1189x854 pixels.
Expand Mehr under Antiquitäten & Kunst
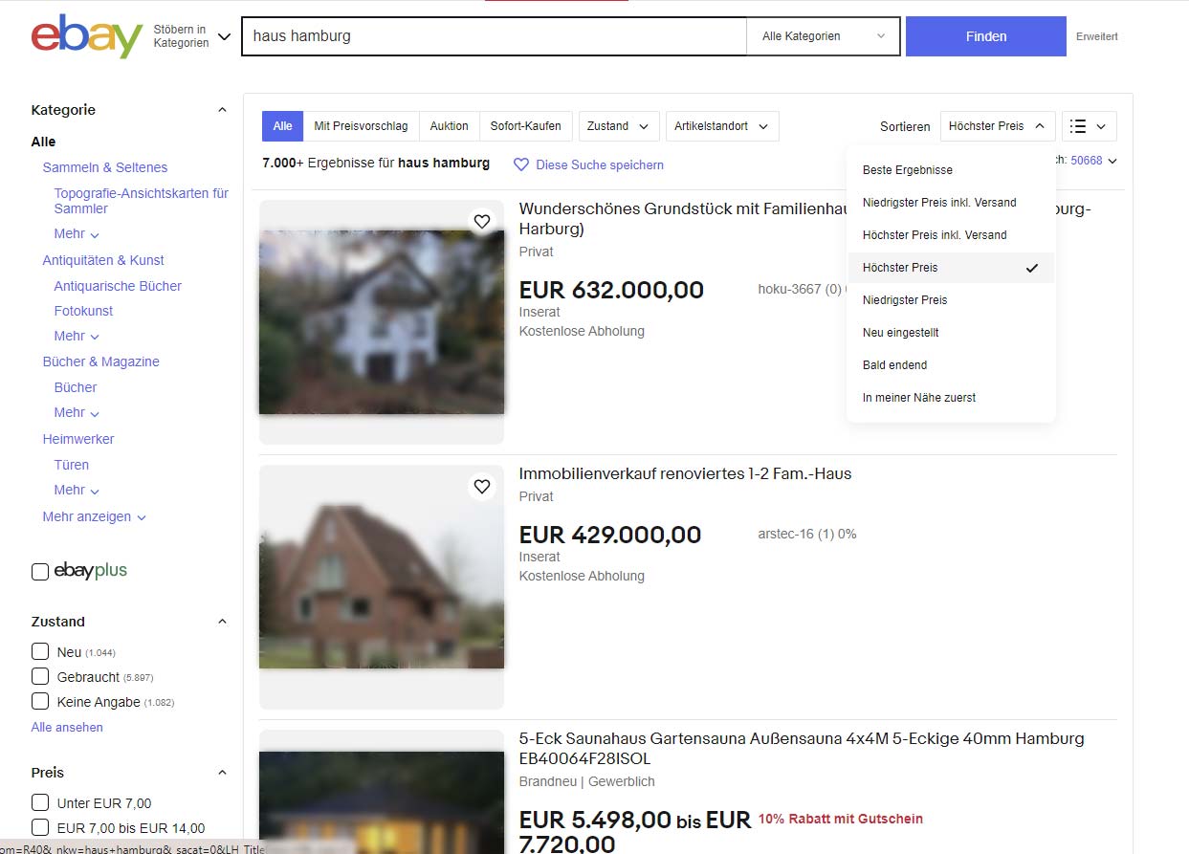pos(77,336)
